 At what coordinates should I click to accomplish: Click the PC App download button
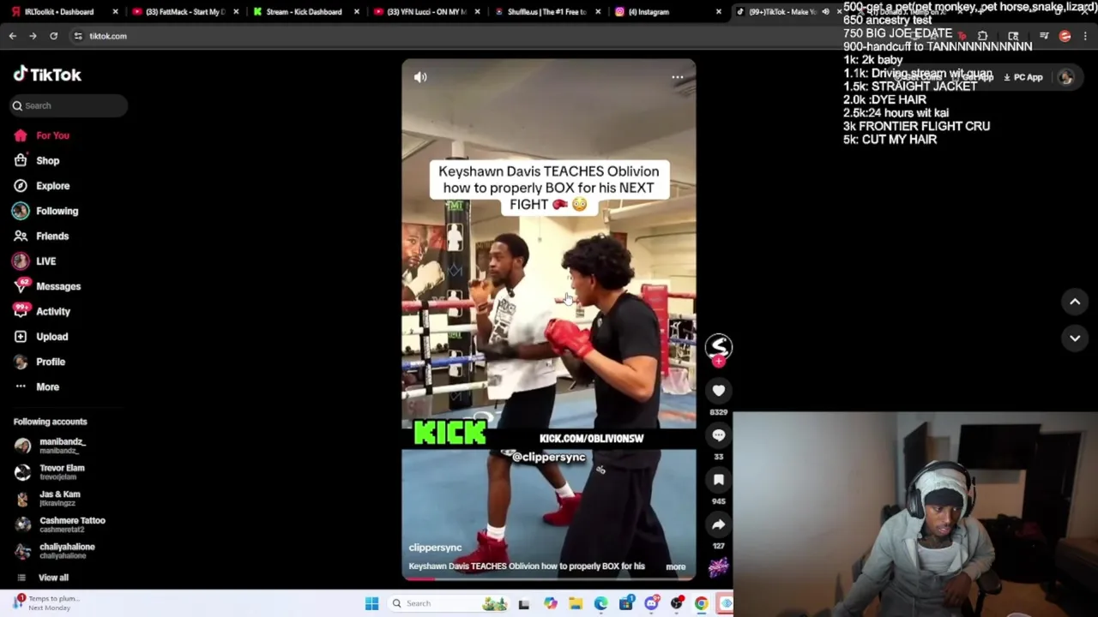1023,77
